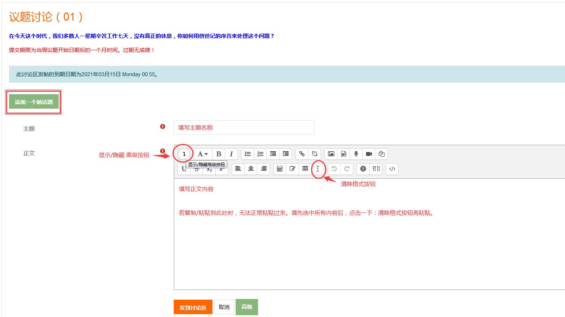This screenshot has width=565, height=317.
Task: Click the clear formatting button
Action: 318,169
